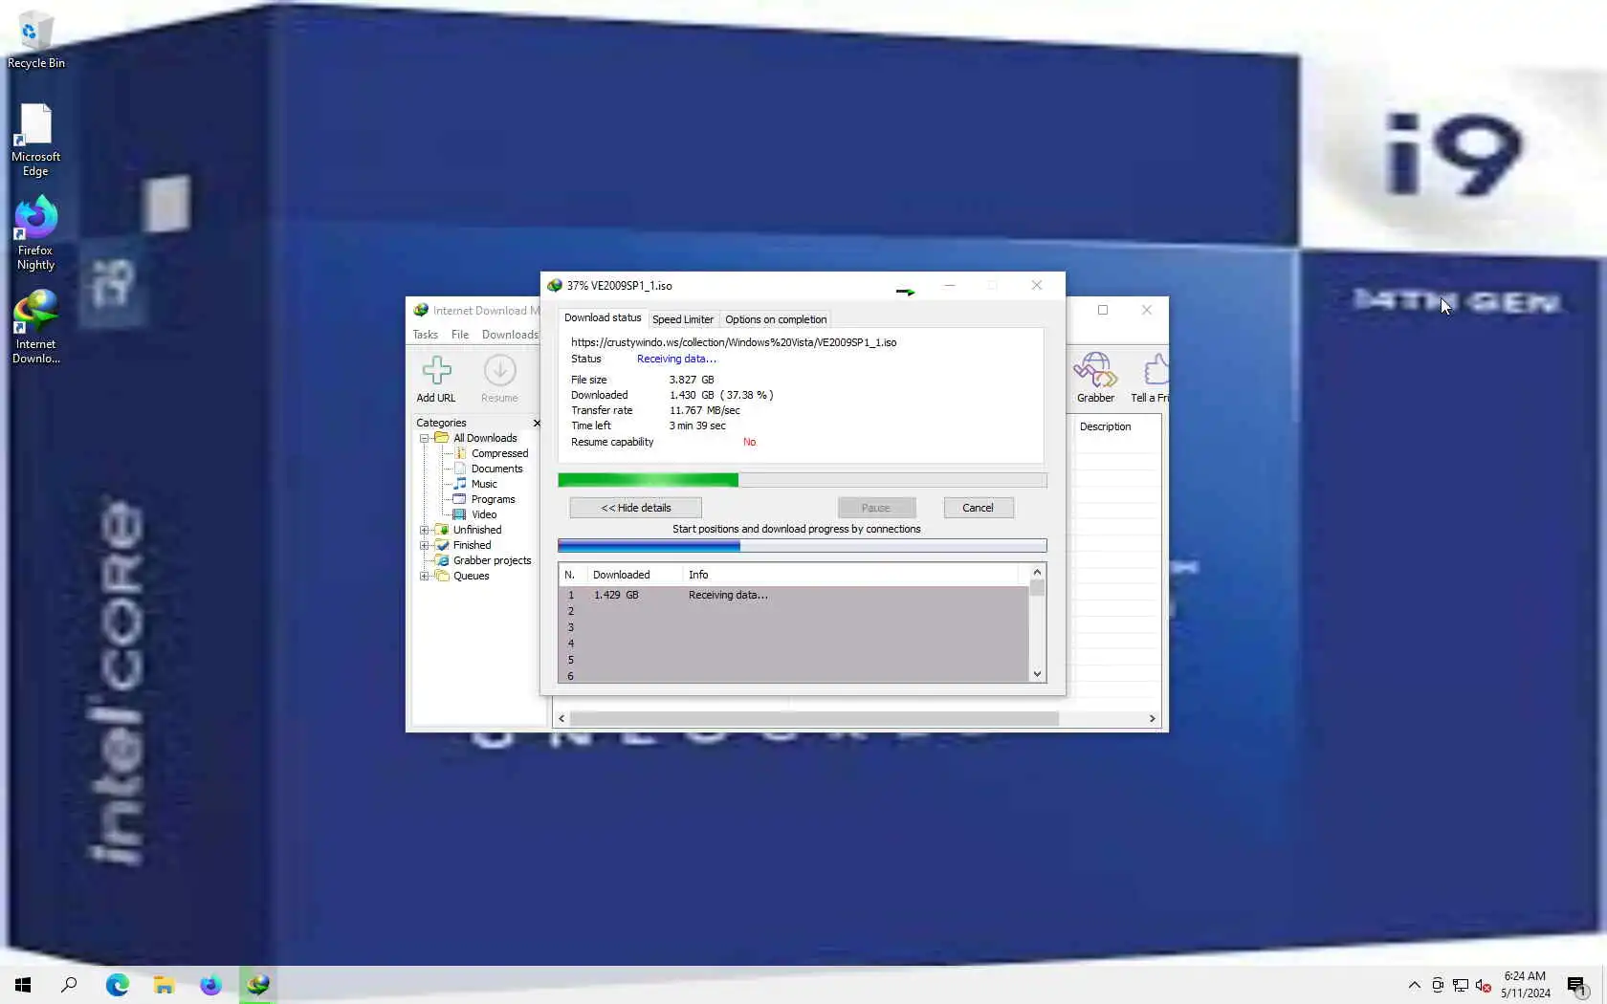Click the download URL text
This screenshot has height=1004, width=1607.
point(734,342)
